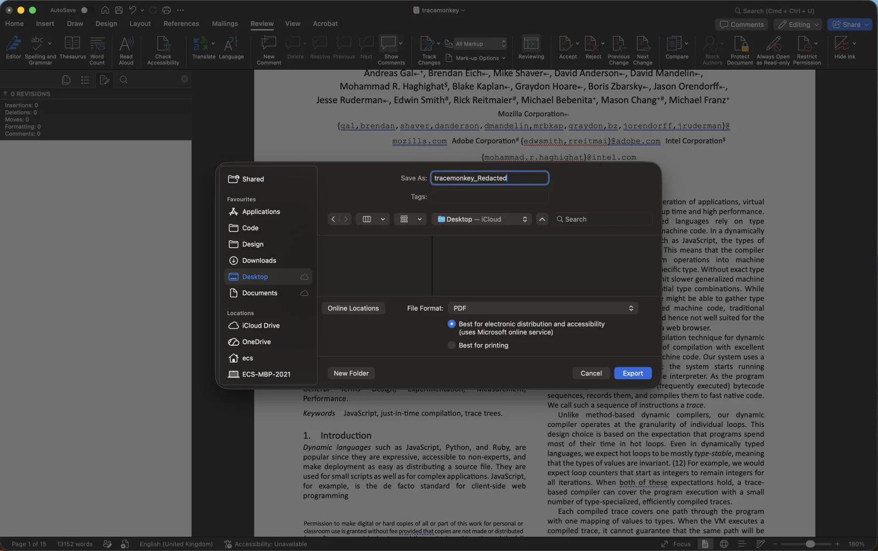Cancel the save dialog

(591, 373)
